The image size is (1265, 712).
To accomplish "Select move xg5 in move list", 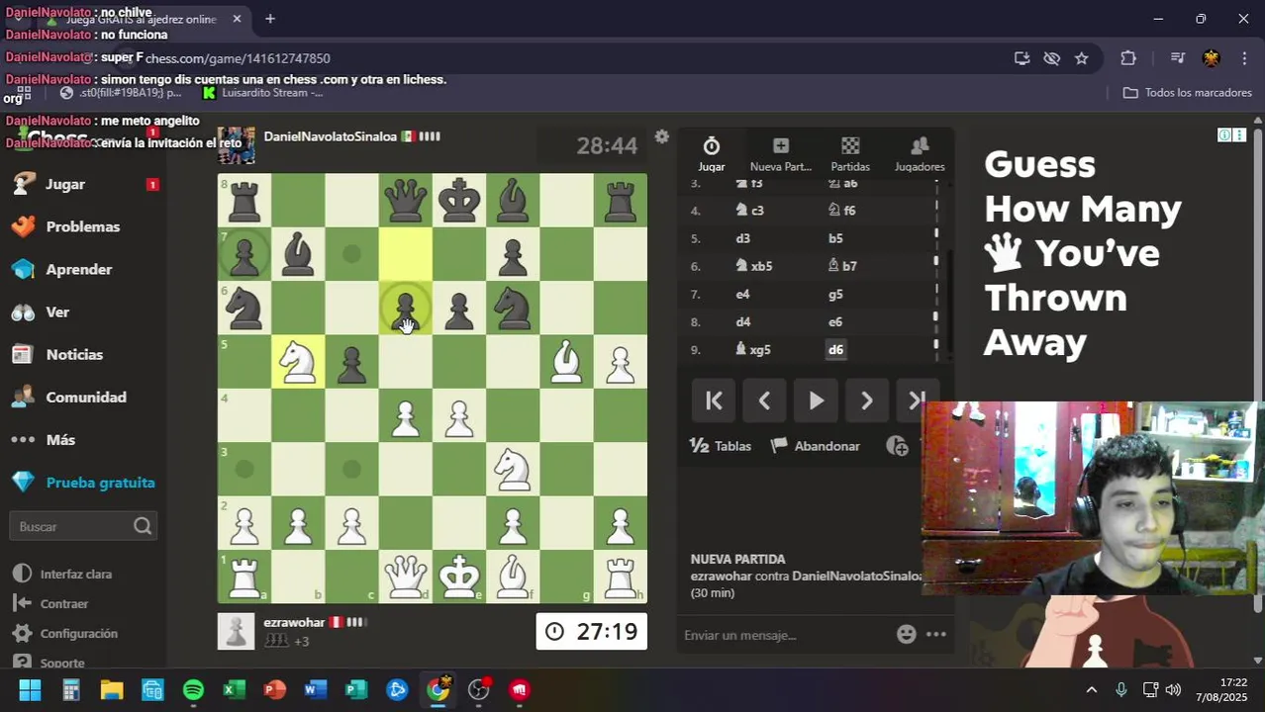I will click(752, 349).
